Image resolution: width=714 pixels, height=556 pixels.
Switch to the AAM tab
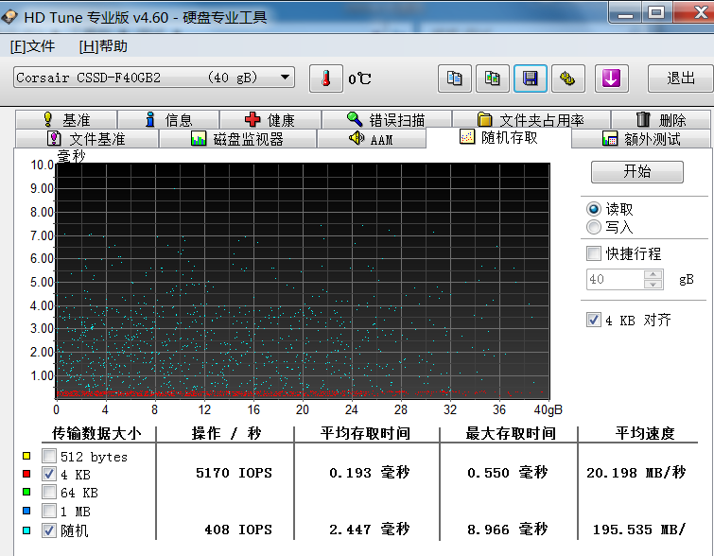click(x=371, y=139)
